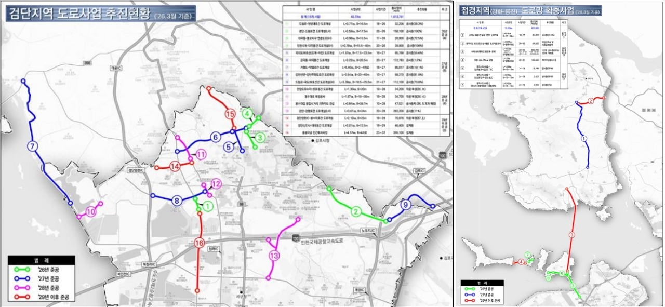Click green route marker 2 on Geomdan map

356,211
